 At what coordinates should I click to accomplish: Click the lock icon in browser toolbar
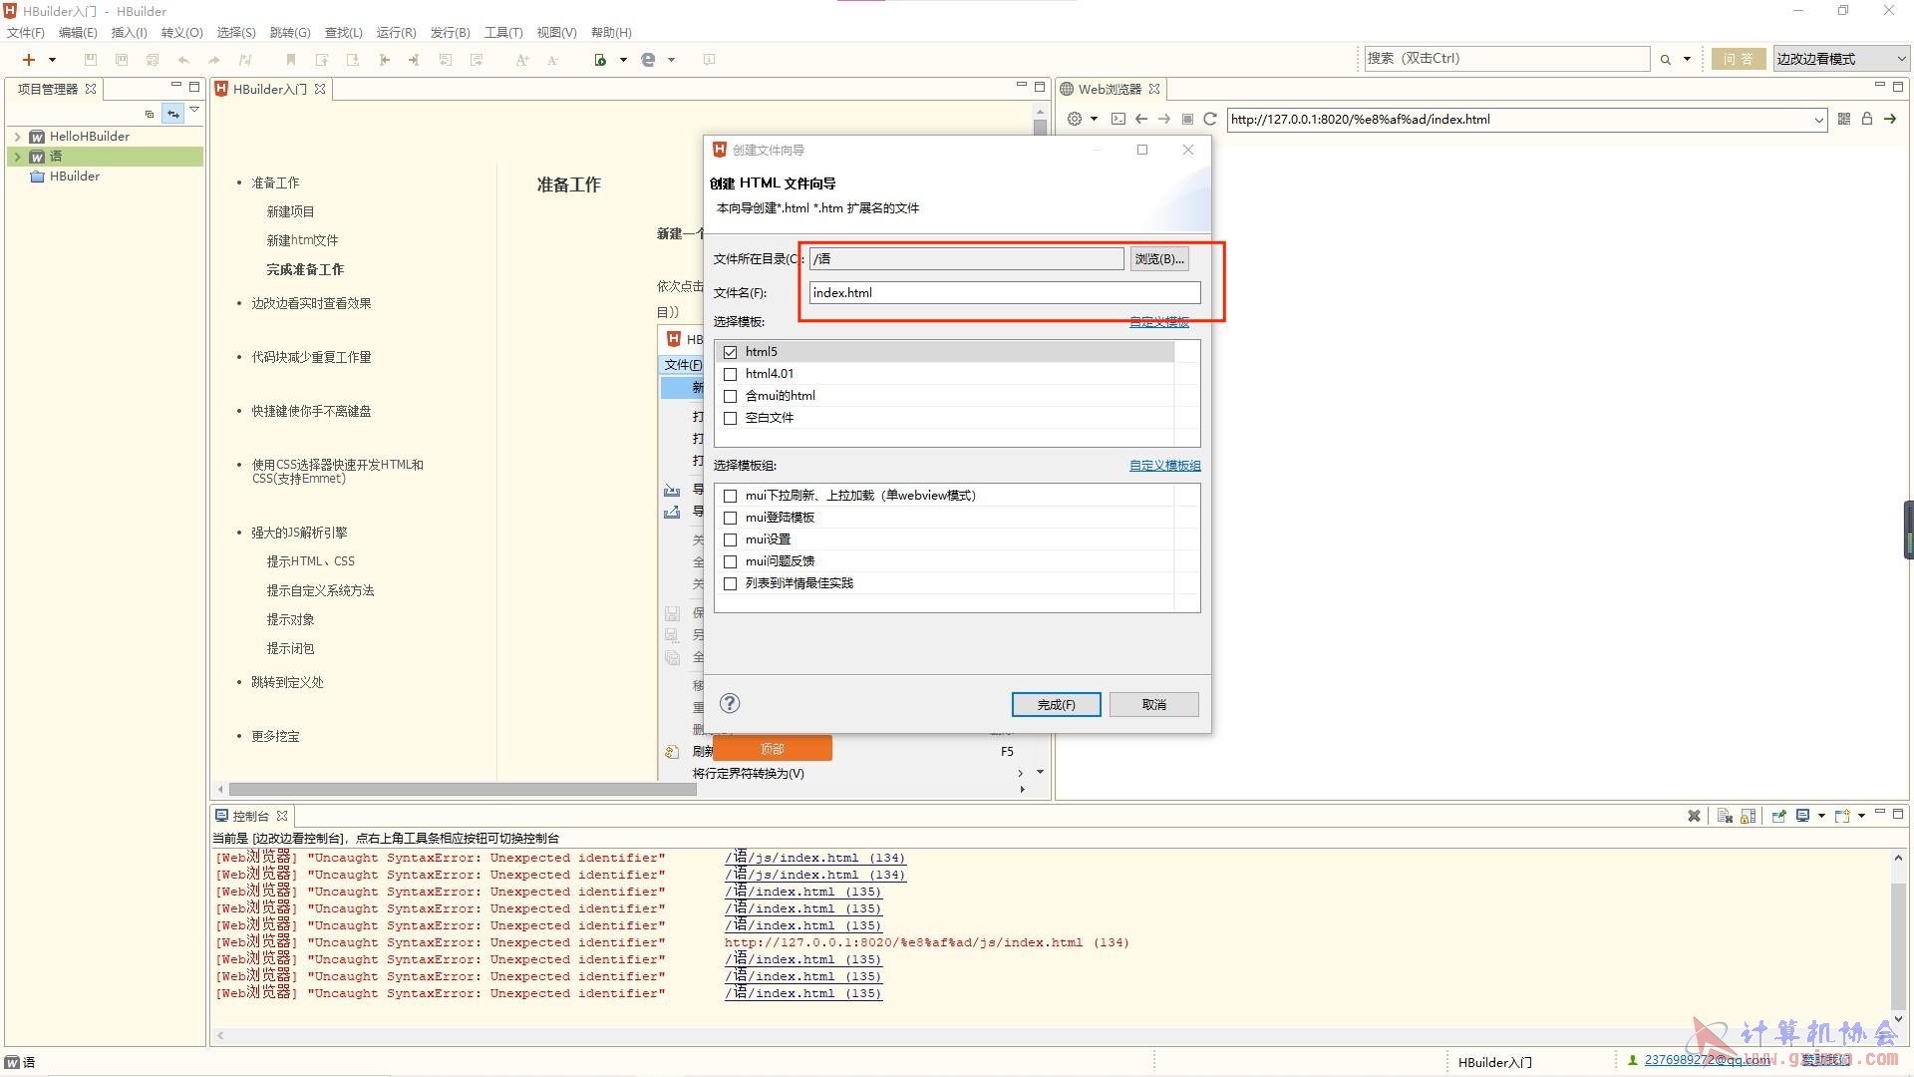[1867, 119]
